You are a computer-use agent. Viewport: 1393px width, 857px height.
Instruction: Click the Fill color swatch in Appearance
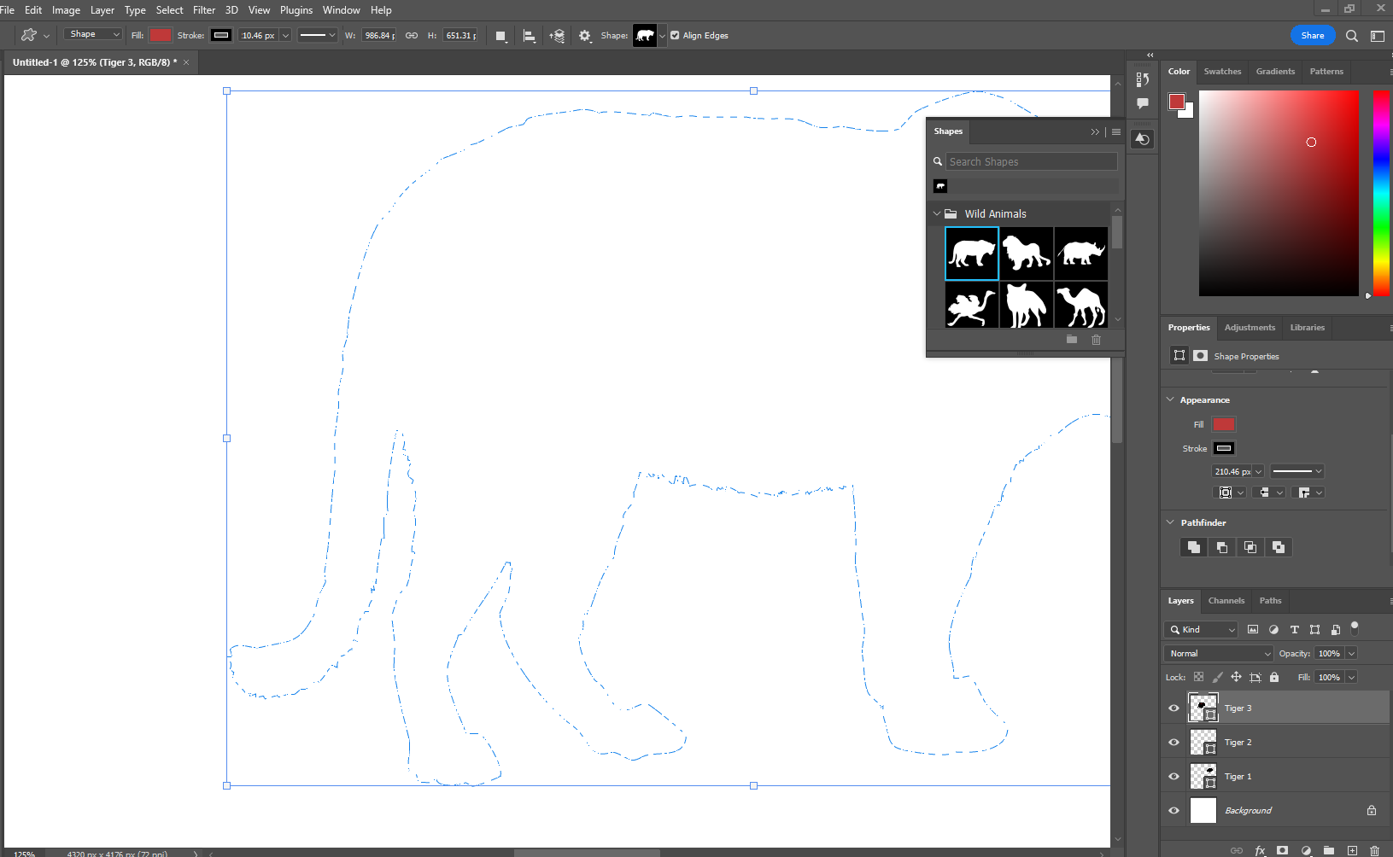click(1223, 424)
